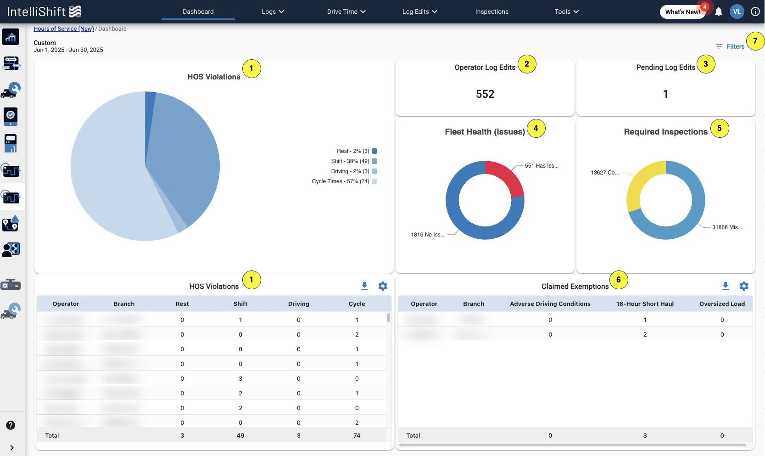Open the tablet checkmark inspections icon

(11, 117)
